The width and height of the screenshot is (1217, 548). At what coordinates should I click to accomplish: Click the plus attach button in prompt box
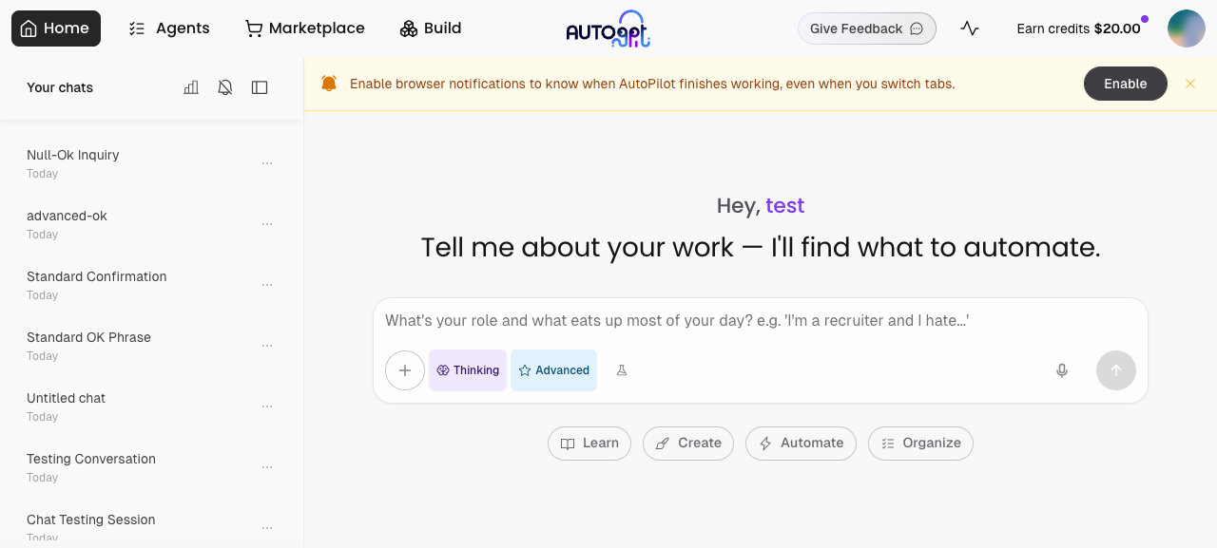[405, 370]
